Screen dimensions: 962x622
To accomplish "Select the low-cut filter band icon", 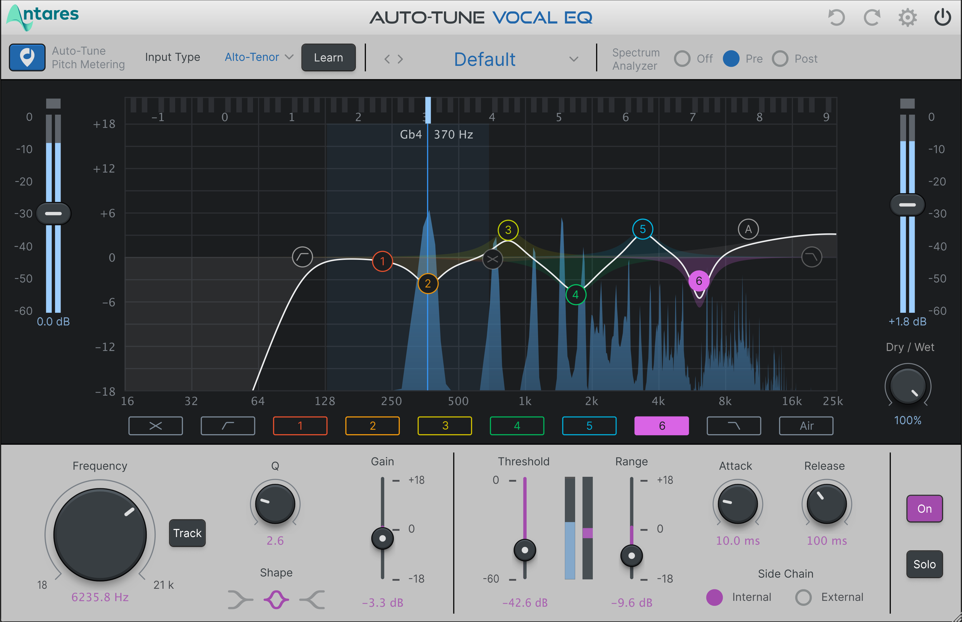I will [228, 426].
